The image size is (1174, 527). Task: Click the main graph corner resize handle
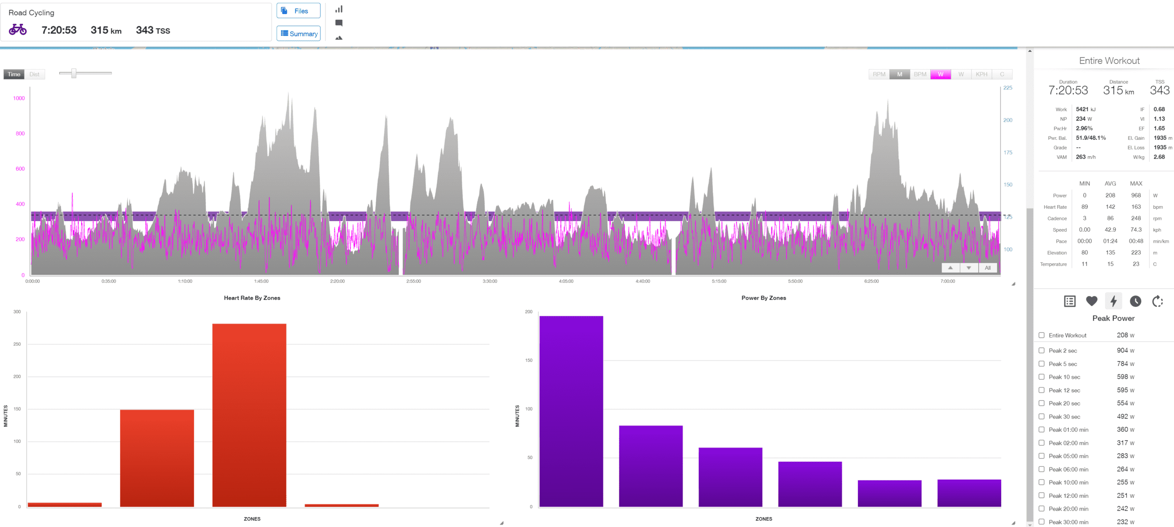(1013, 284)
